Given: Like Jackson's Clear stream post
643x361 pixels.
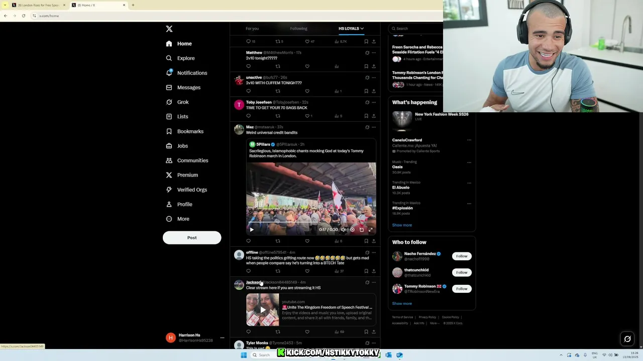Looking at the screenshot, I should click(307, 332).
